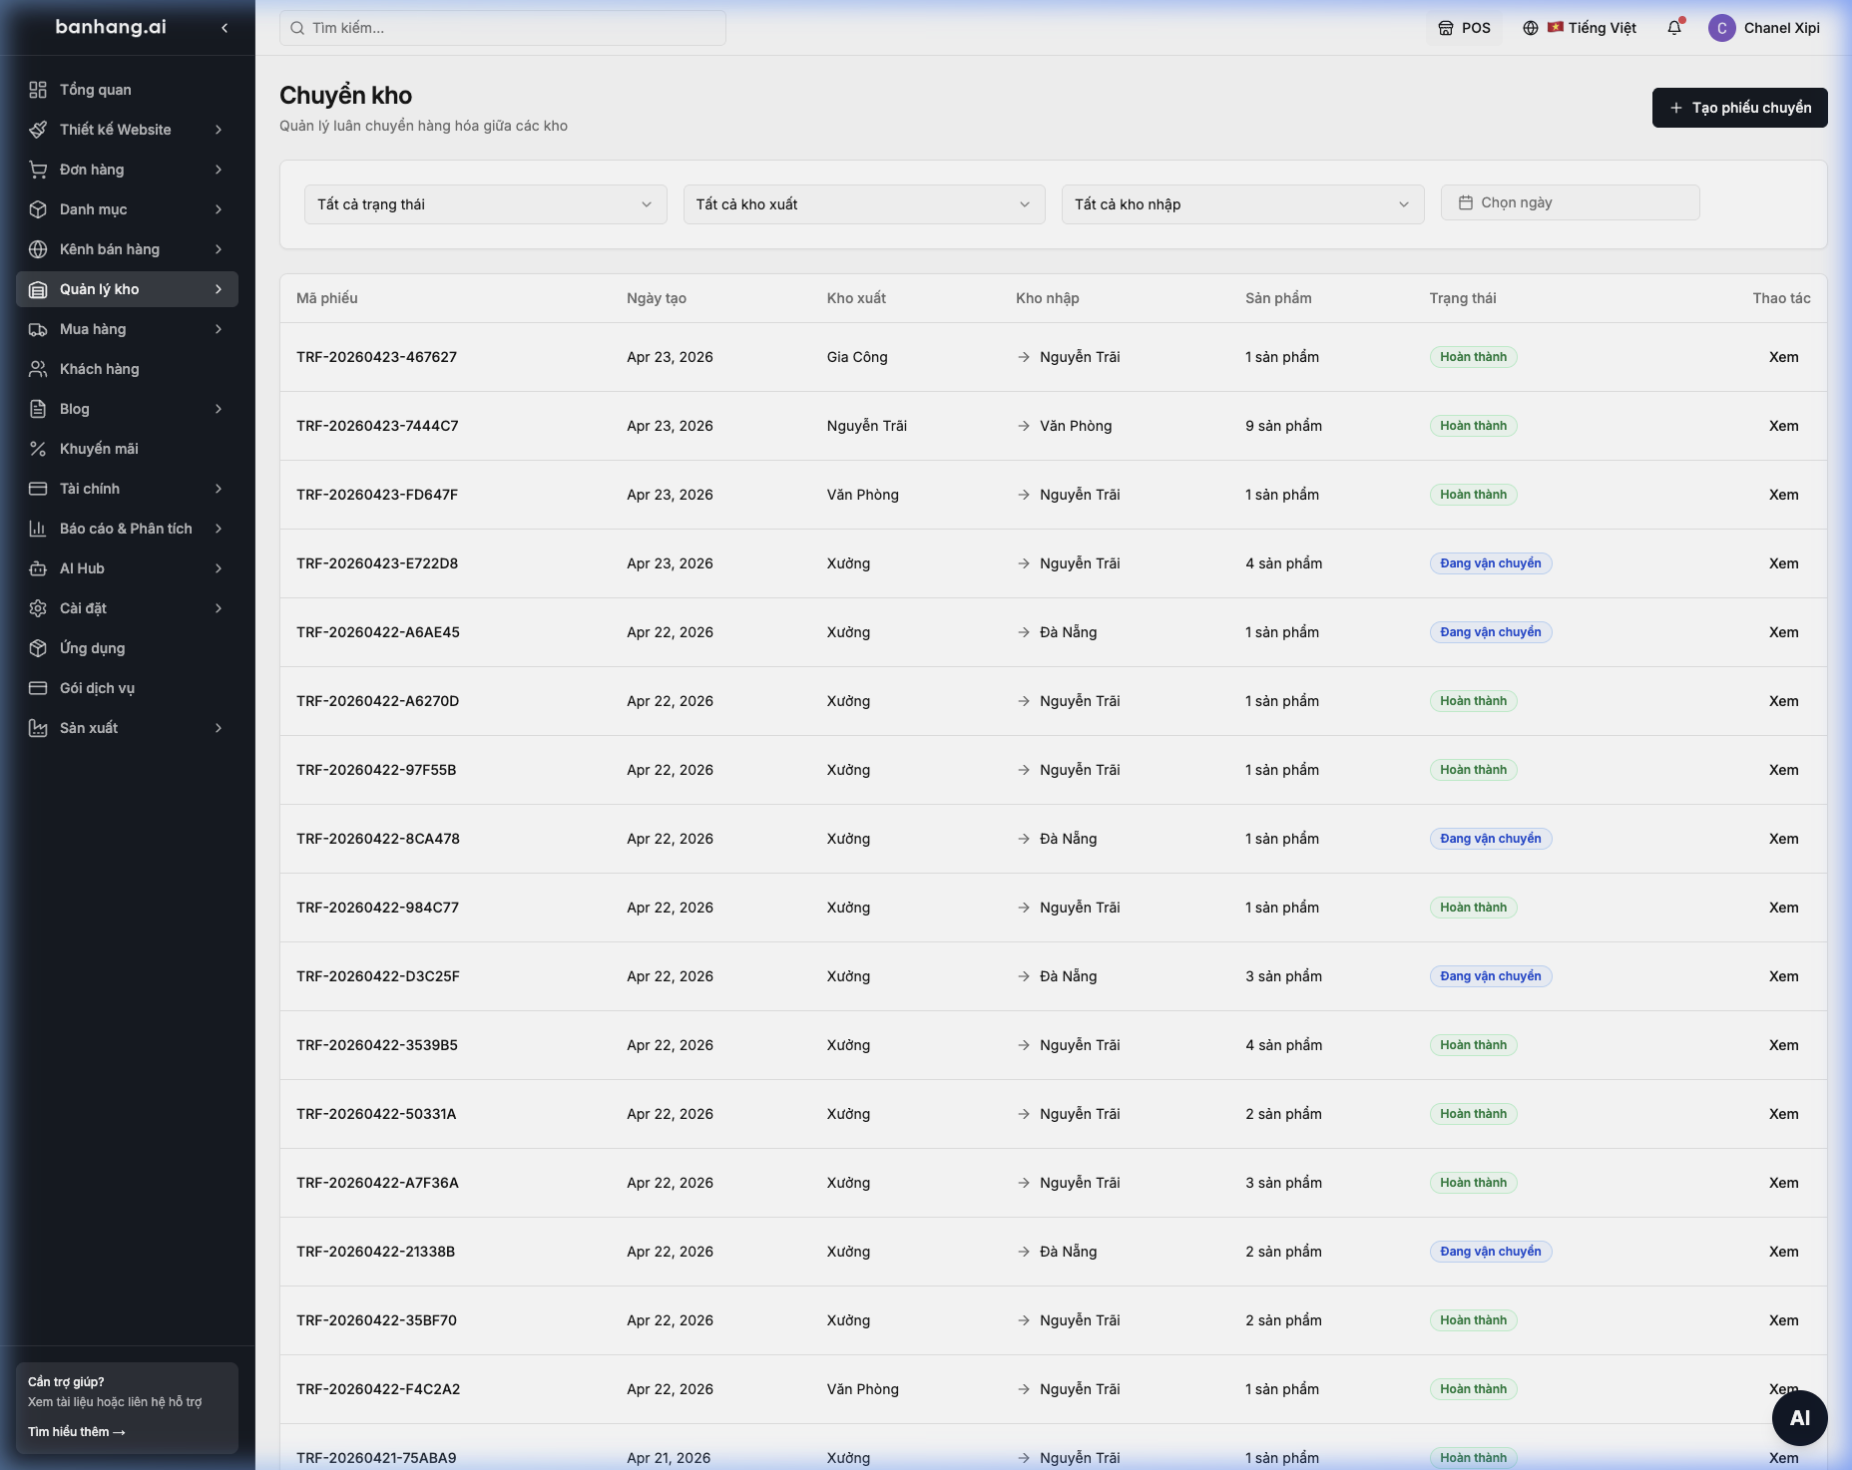Open the Khách hàng menu item
The width and height of the screenshot is (1852, 1470).
127,369
